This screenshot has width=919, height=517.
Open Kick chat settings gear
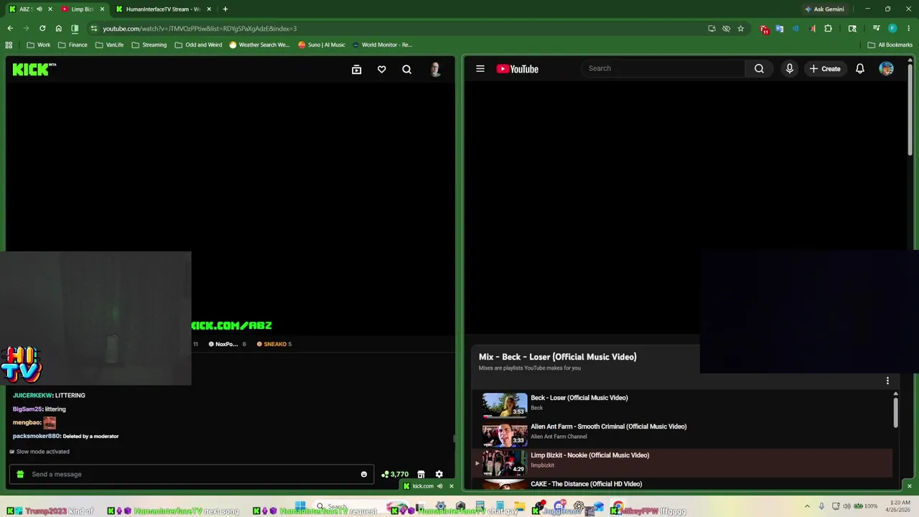click(439, 474)
